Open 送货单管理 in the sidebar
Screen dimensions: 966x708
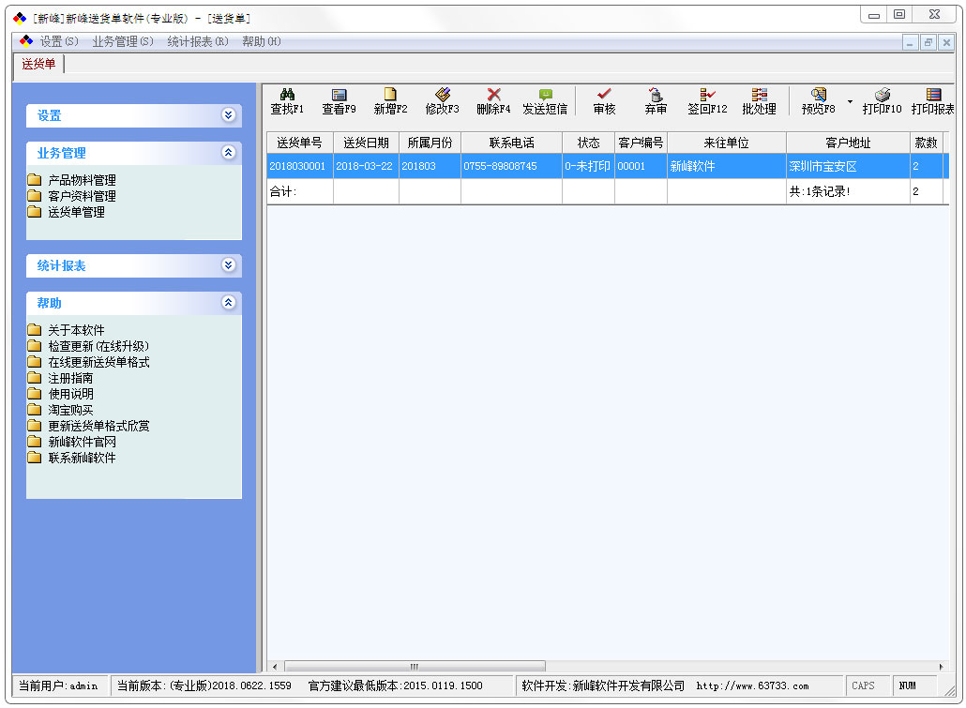pos(76,212)
